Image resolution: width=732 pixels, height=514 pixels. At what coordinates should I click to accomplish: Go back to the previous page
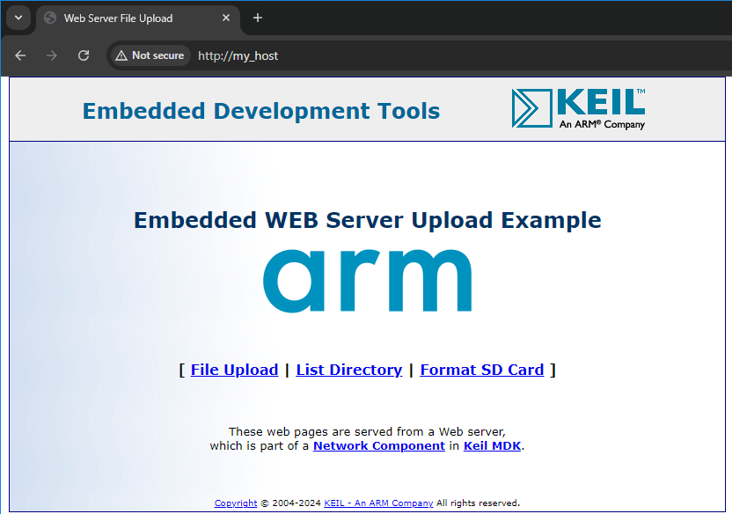pos(20,55)
